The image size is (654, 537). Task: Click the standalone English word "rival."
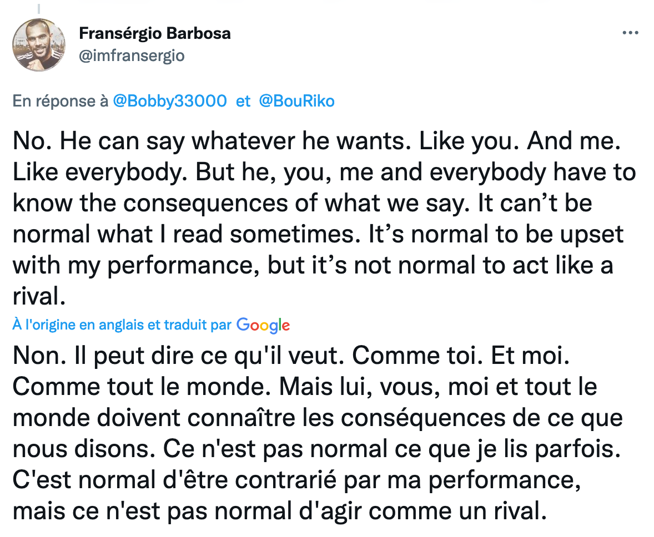click(x=39, y=297)
